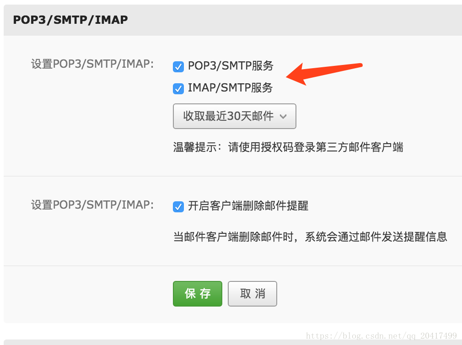Click the red arrow annotation
This screenshot has width=462, height=345.
coord(324,74)
